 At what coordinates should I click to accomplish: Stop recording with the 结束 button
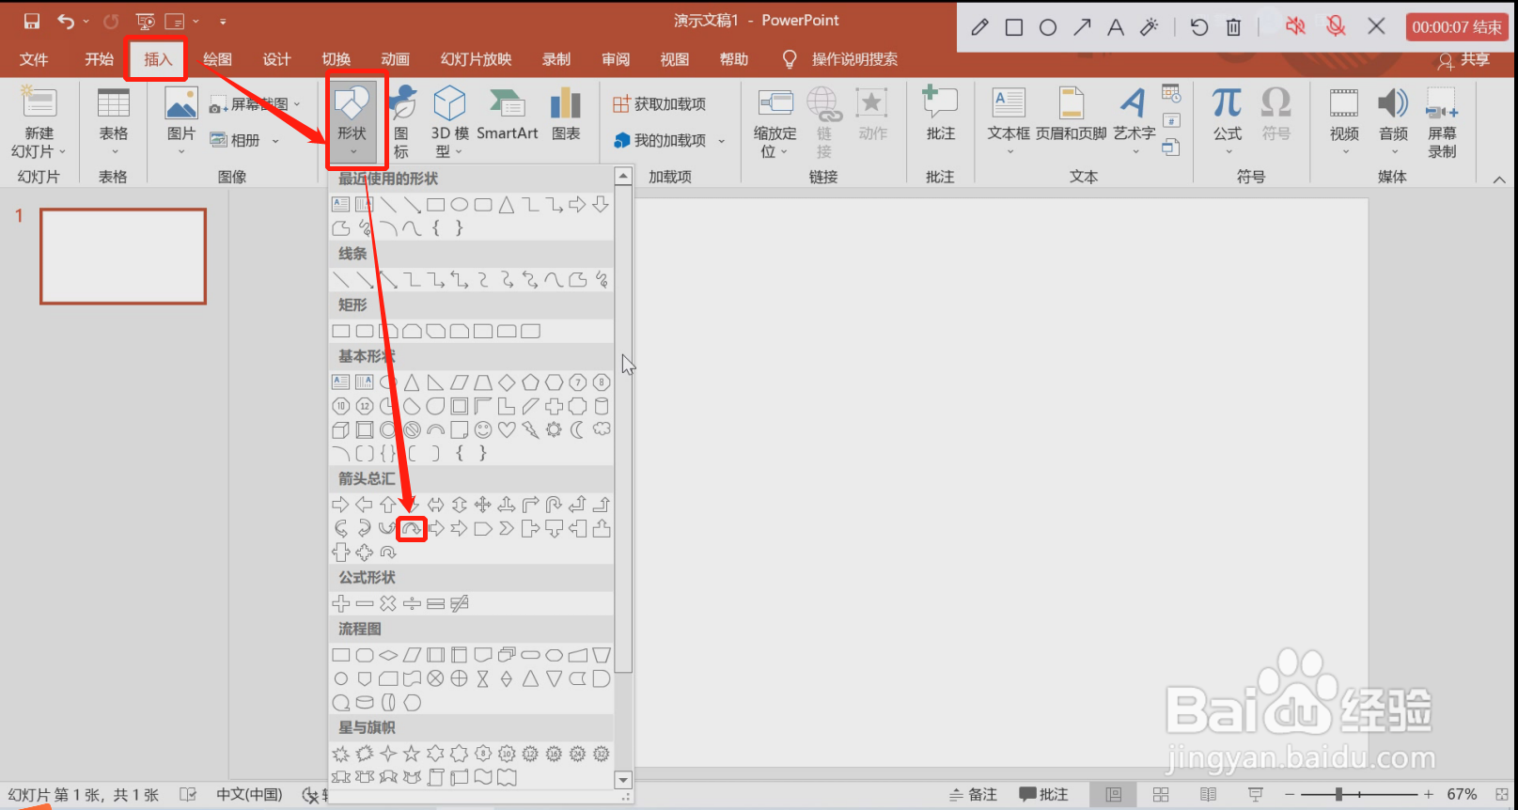(1457, 27)
